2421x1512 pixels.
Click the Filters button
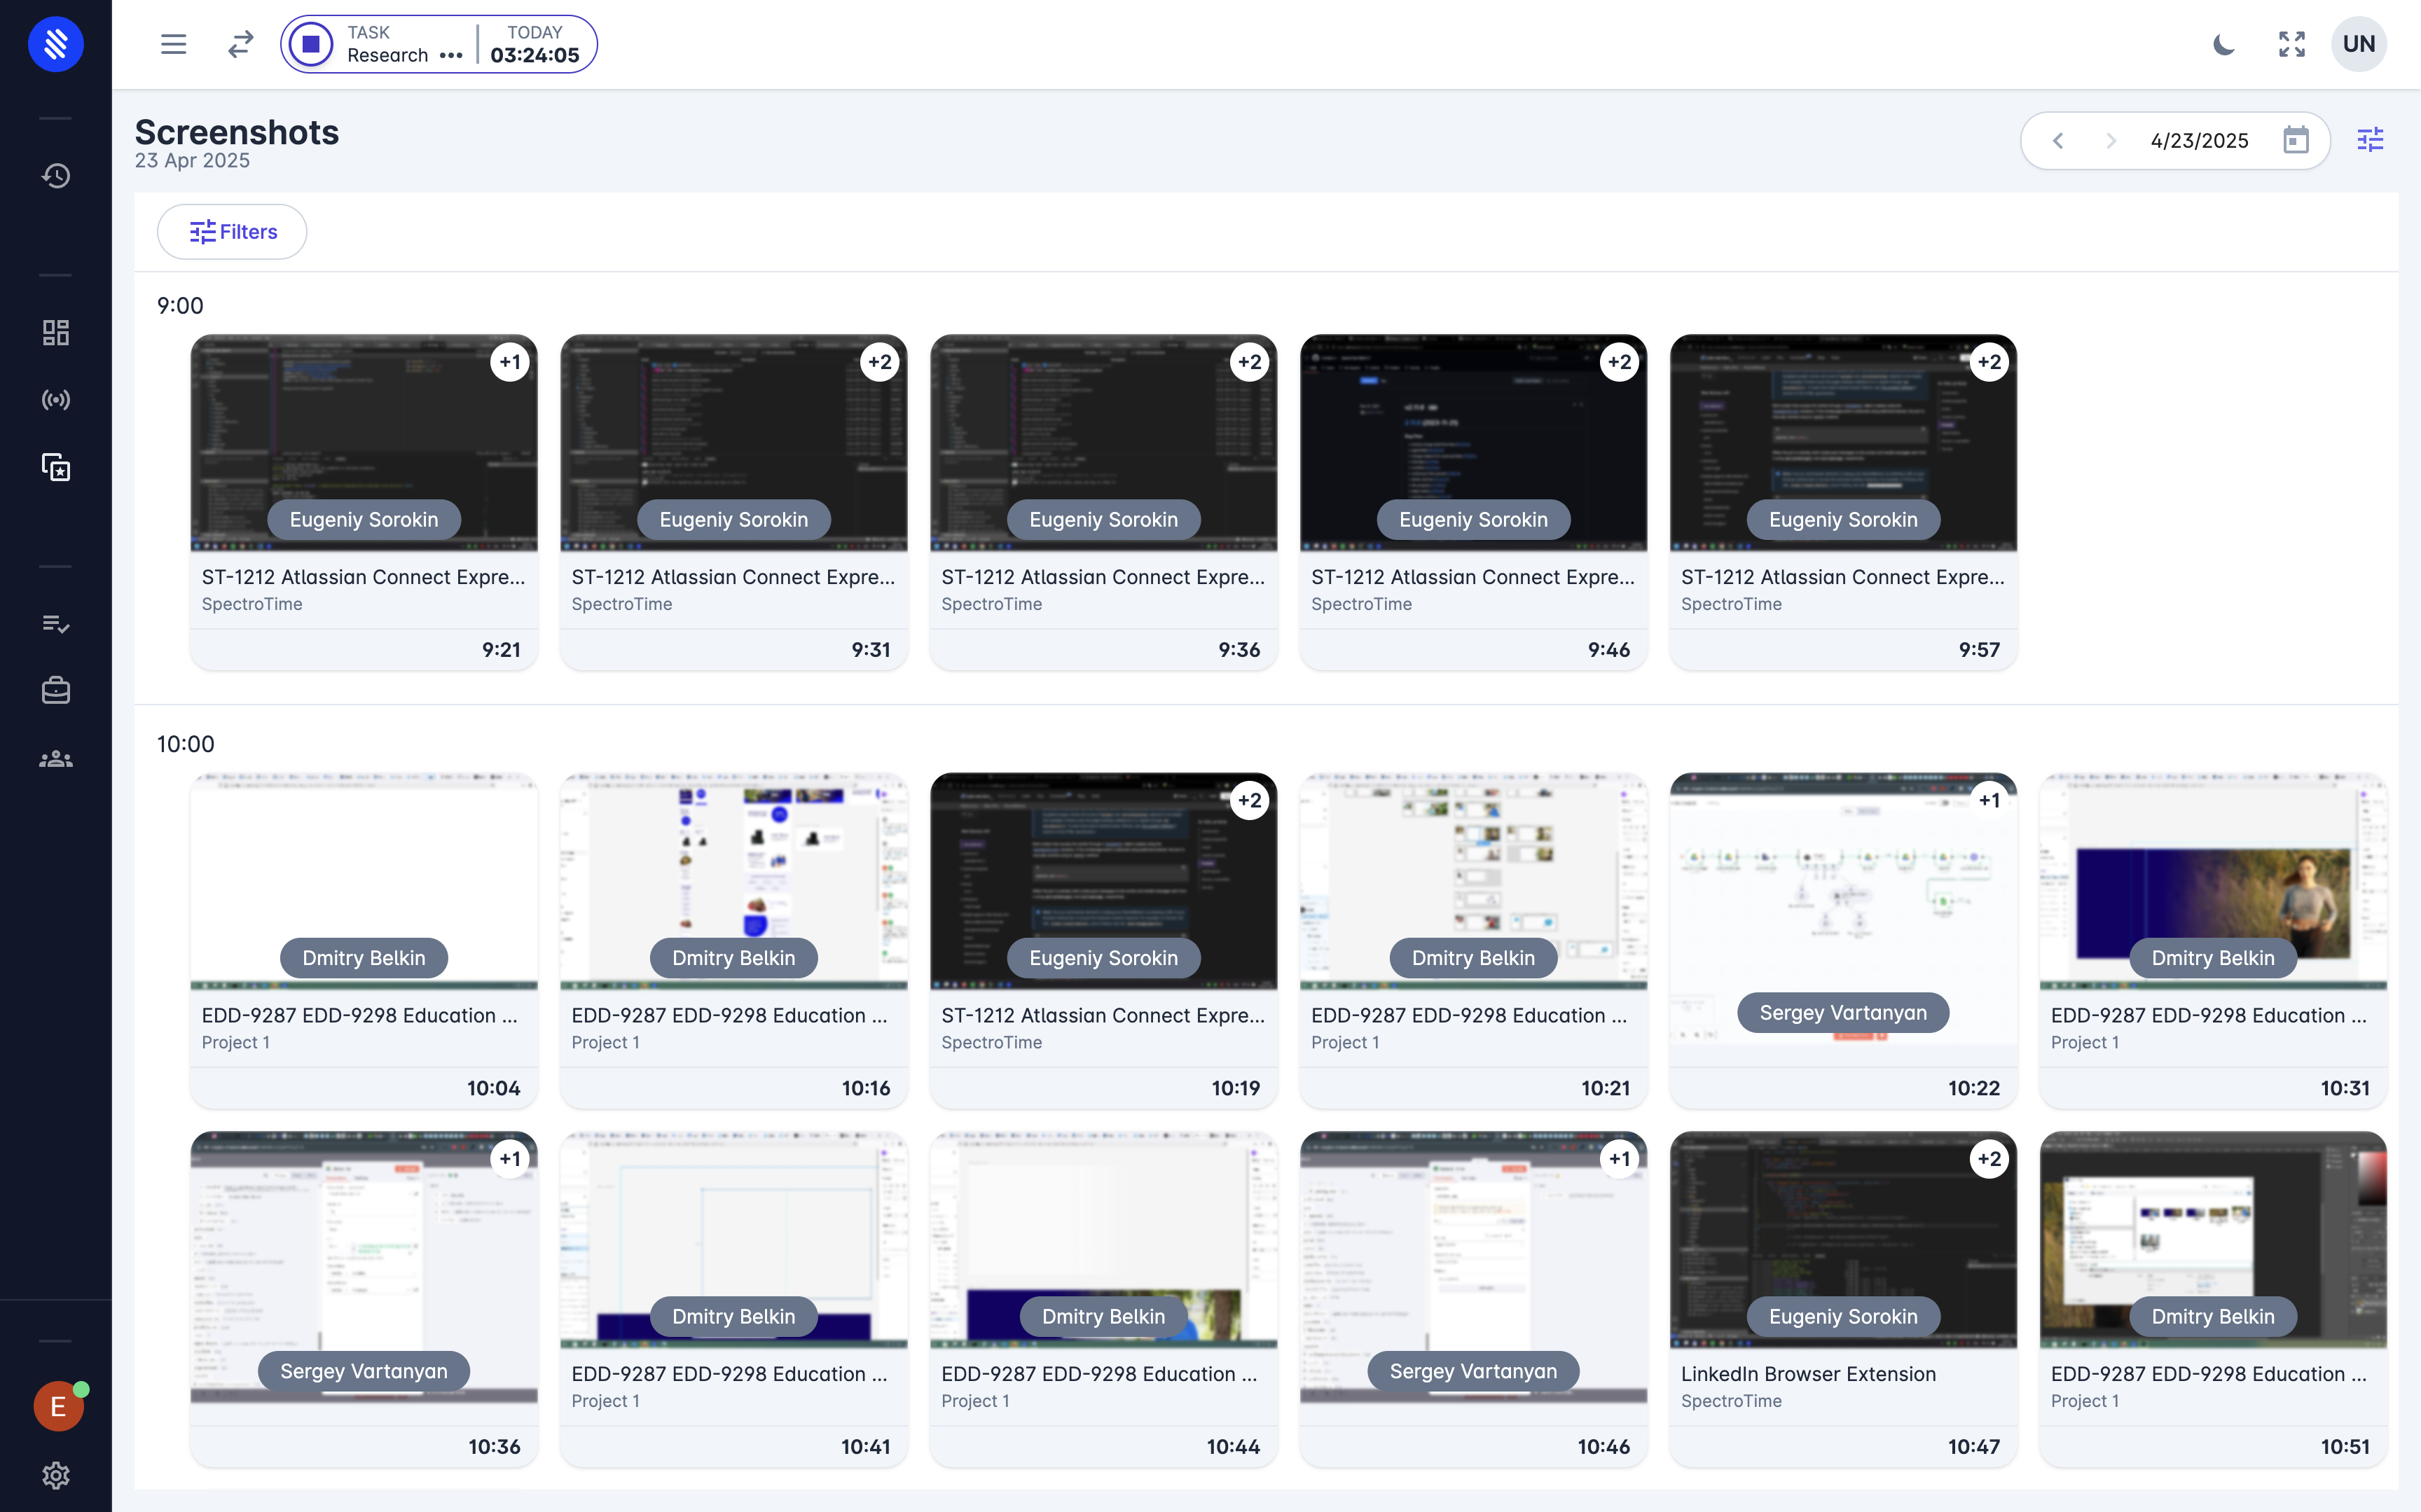click(232, 232)
